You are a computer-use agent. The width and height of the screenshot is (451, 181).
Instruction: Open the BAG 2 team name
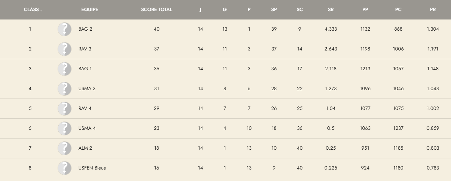click(85, 29)
